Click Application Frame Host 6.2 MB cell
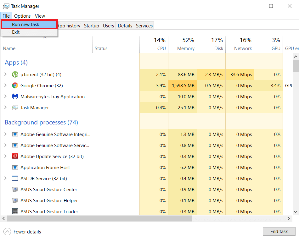The height and width of the screenshot is (241, 299). click(183, 167)
